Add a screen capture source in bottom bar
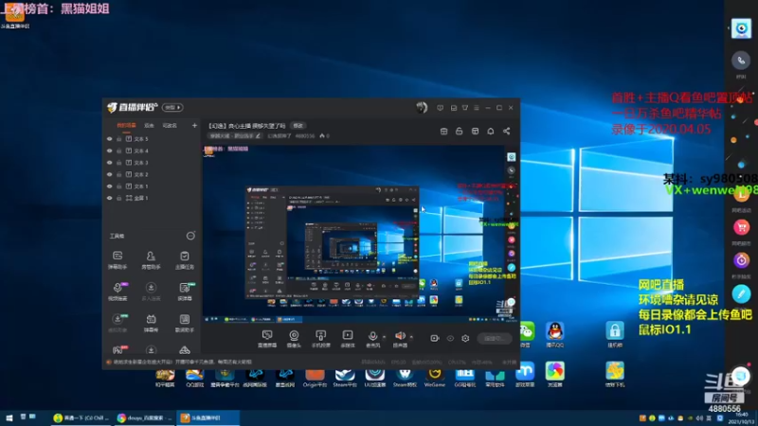This screenshot has width=758, height=426. tap(267, 339)
